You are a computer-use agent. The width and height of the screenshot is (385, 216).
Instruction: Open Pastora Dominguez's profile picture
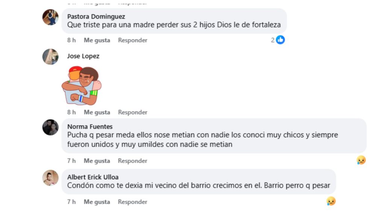[50, 17]
